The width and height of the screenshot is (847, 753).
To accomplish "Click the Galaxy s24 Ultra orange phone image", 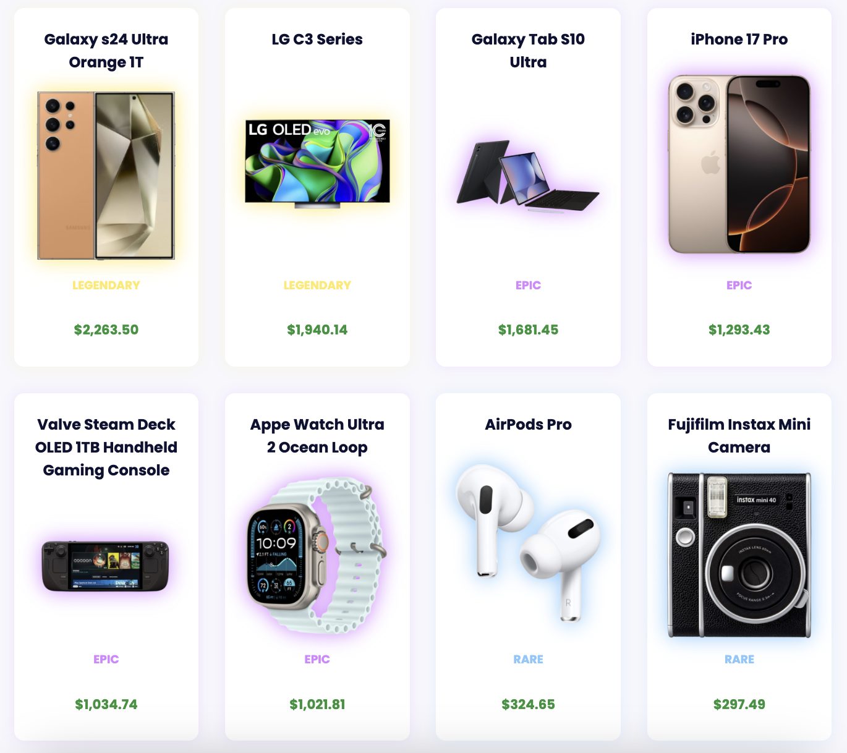I will tap(106, 176).
